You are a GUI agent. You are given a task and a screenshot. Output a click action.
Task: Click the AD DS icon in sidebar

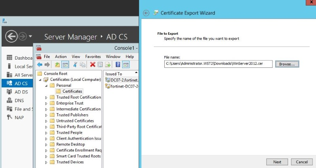coord(9,92)
